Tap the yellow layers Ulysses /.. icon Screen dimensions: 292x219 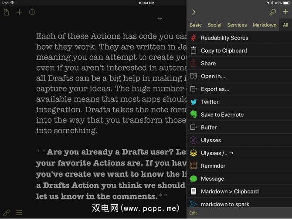pos(194,153)
